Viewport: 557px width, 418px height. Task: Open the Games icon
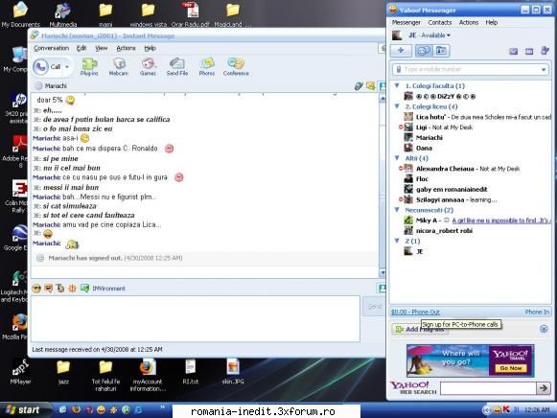point(148,66)
